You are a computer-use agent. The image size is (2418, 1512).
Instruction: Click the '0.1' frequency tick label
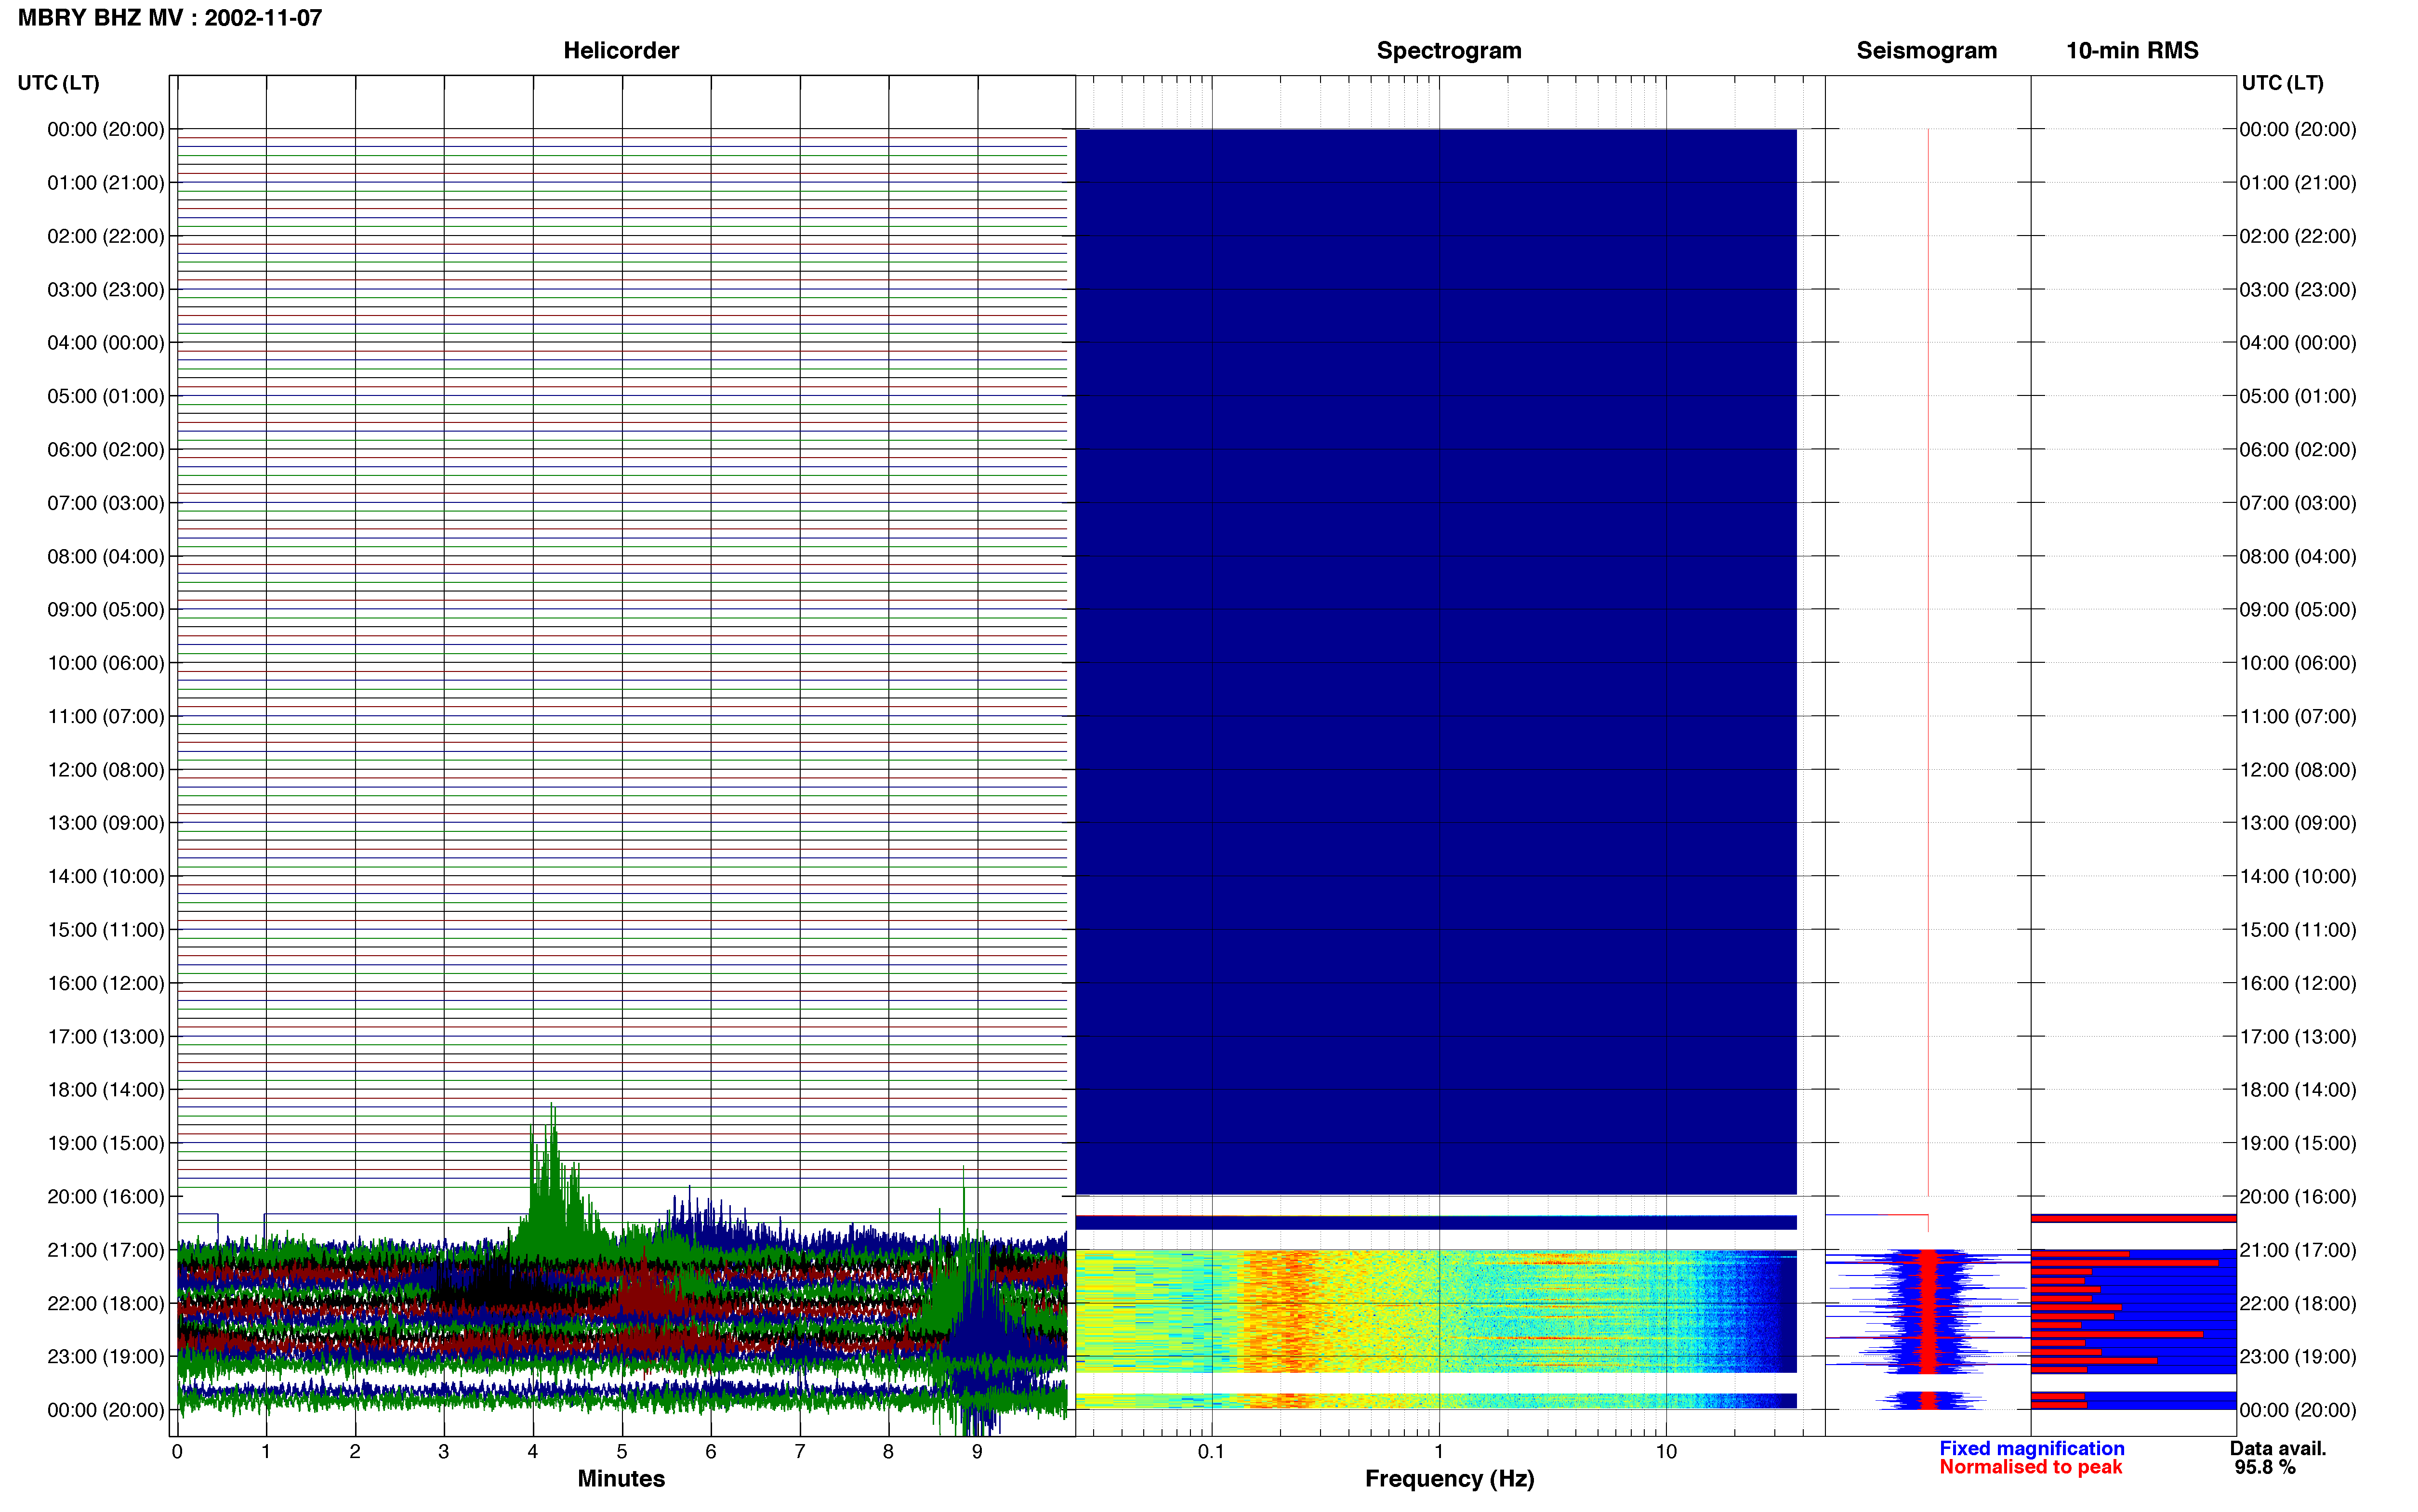(x=1211, y=1452)
